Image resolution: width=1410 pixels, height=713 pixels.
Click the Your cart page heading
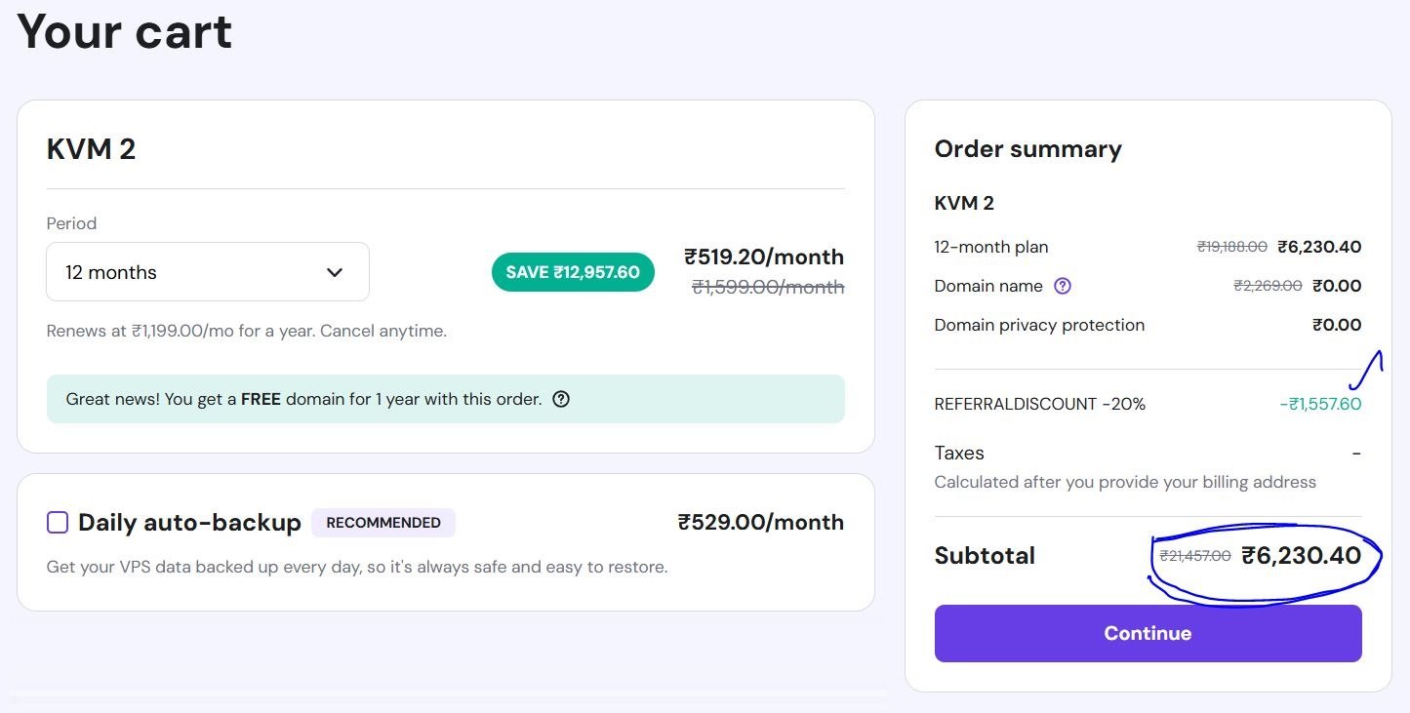pos(125,31)
